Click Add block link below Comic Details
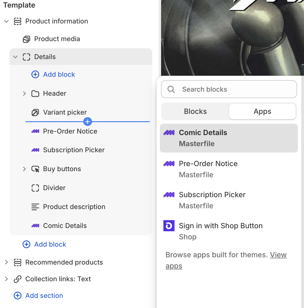Image resolution: width=304 pixels, height=308 pixels. (x=50, y=244)
